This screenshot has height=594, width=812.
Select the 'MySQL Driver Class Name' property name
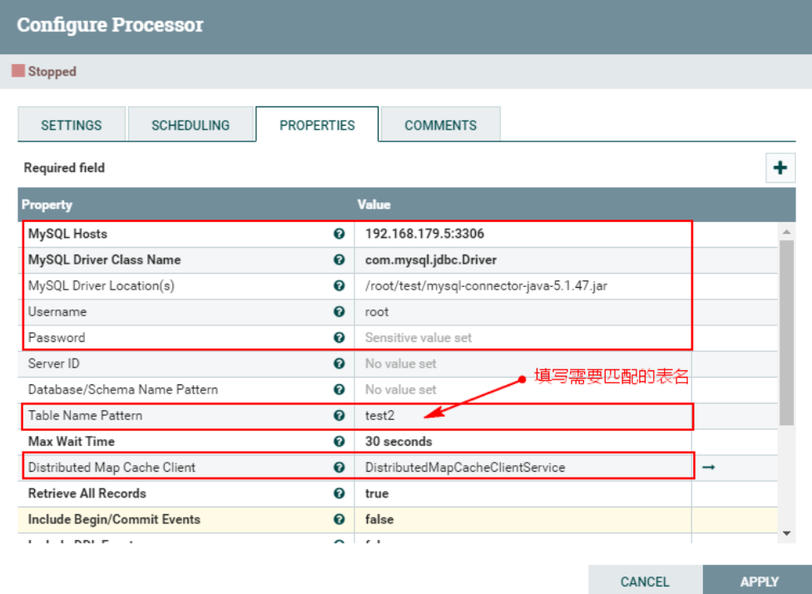point(105,260)
